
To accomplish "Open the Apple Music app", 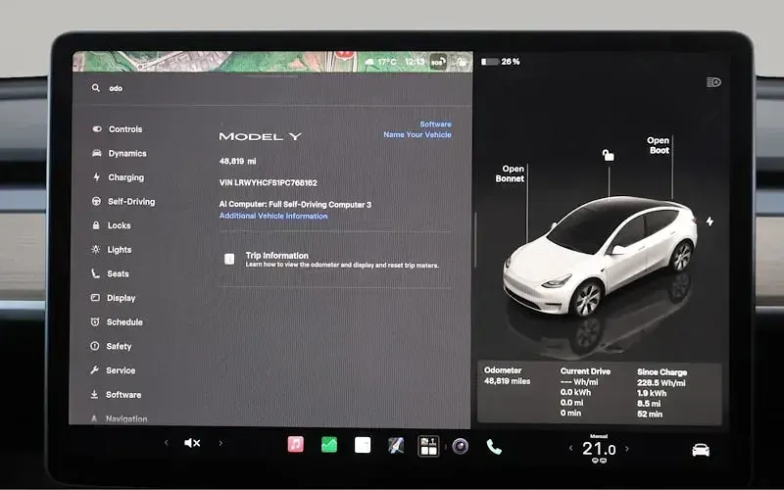I will 296,445.
